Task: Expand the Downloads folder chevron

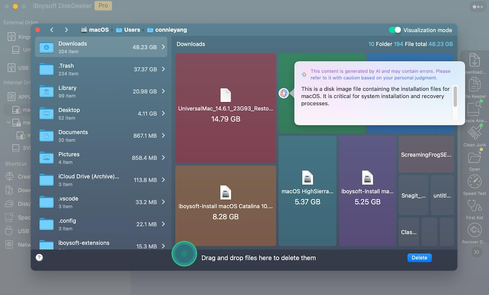Action: [x=163, y=47]
